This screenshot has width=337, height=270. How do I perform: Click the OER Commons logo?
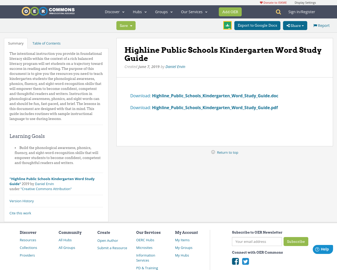(x=48, y=11)
